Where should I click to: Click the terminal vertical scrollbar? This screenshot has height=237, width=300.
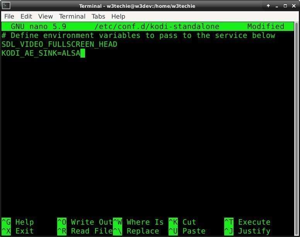297,129
